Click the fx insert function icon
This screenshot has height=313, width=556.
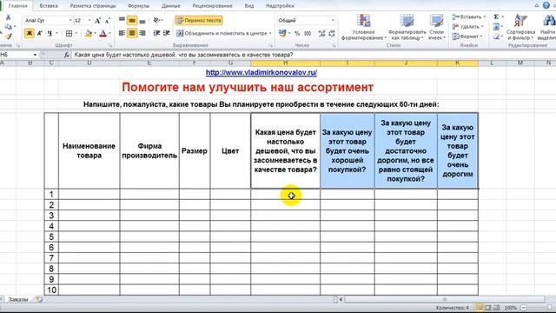click(x=67, y=55)
